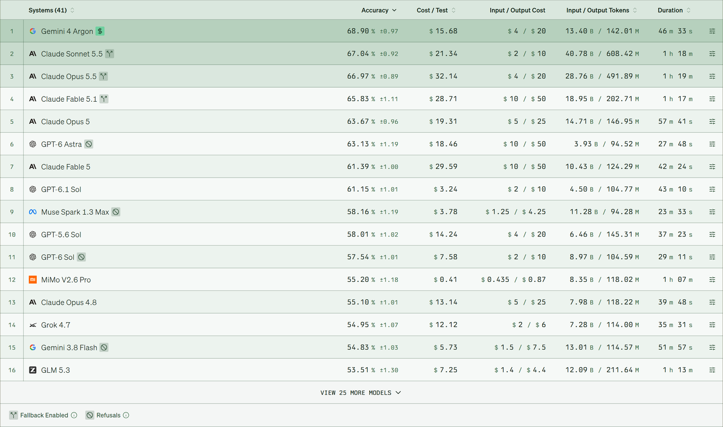This screenshot has width=723, height=427.
Task: Click the Xiaomi logo of MiMo V2.6 Pro
Action: [x=33, y=280]
